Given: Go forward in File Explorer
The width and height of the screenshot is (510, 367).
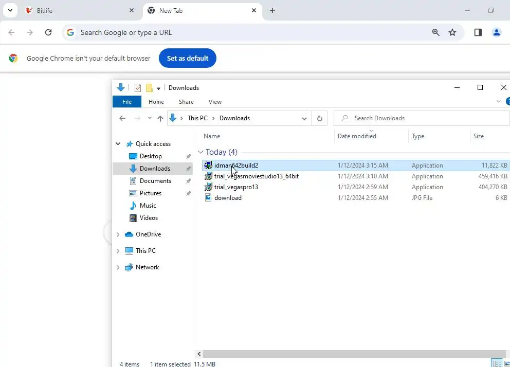Looking at the screenshot, I should pos(138,118).
